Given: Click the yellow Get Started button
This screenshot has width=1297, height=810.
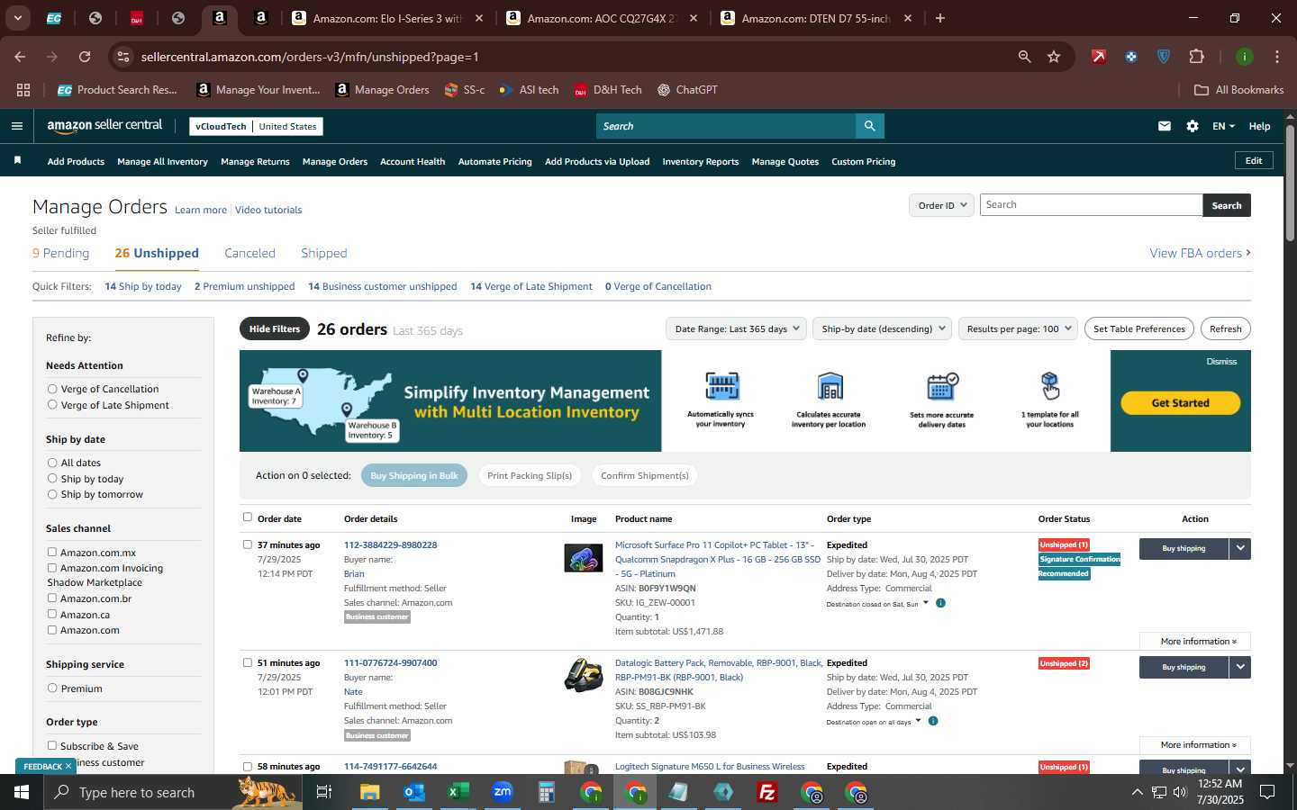Looking at the screenshot, I should 1180,403.
